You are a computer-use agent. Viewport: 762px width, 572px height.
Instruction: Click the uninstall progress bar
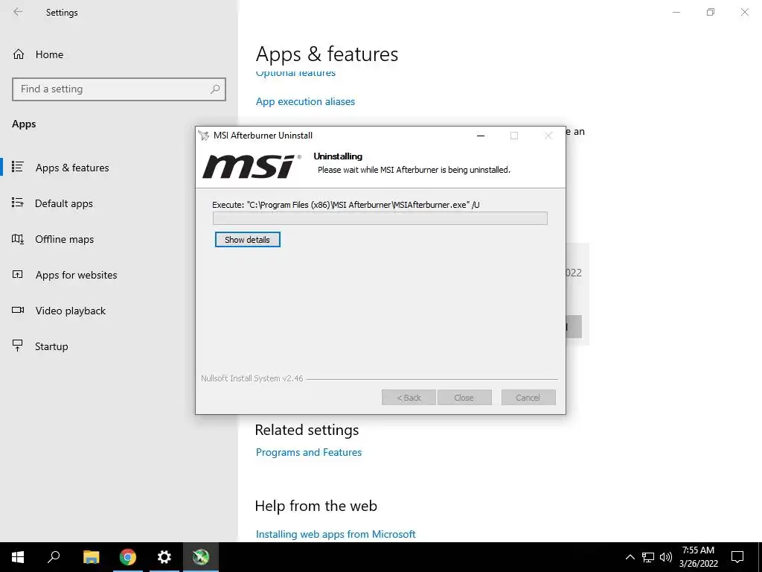tap(380, 218)
